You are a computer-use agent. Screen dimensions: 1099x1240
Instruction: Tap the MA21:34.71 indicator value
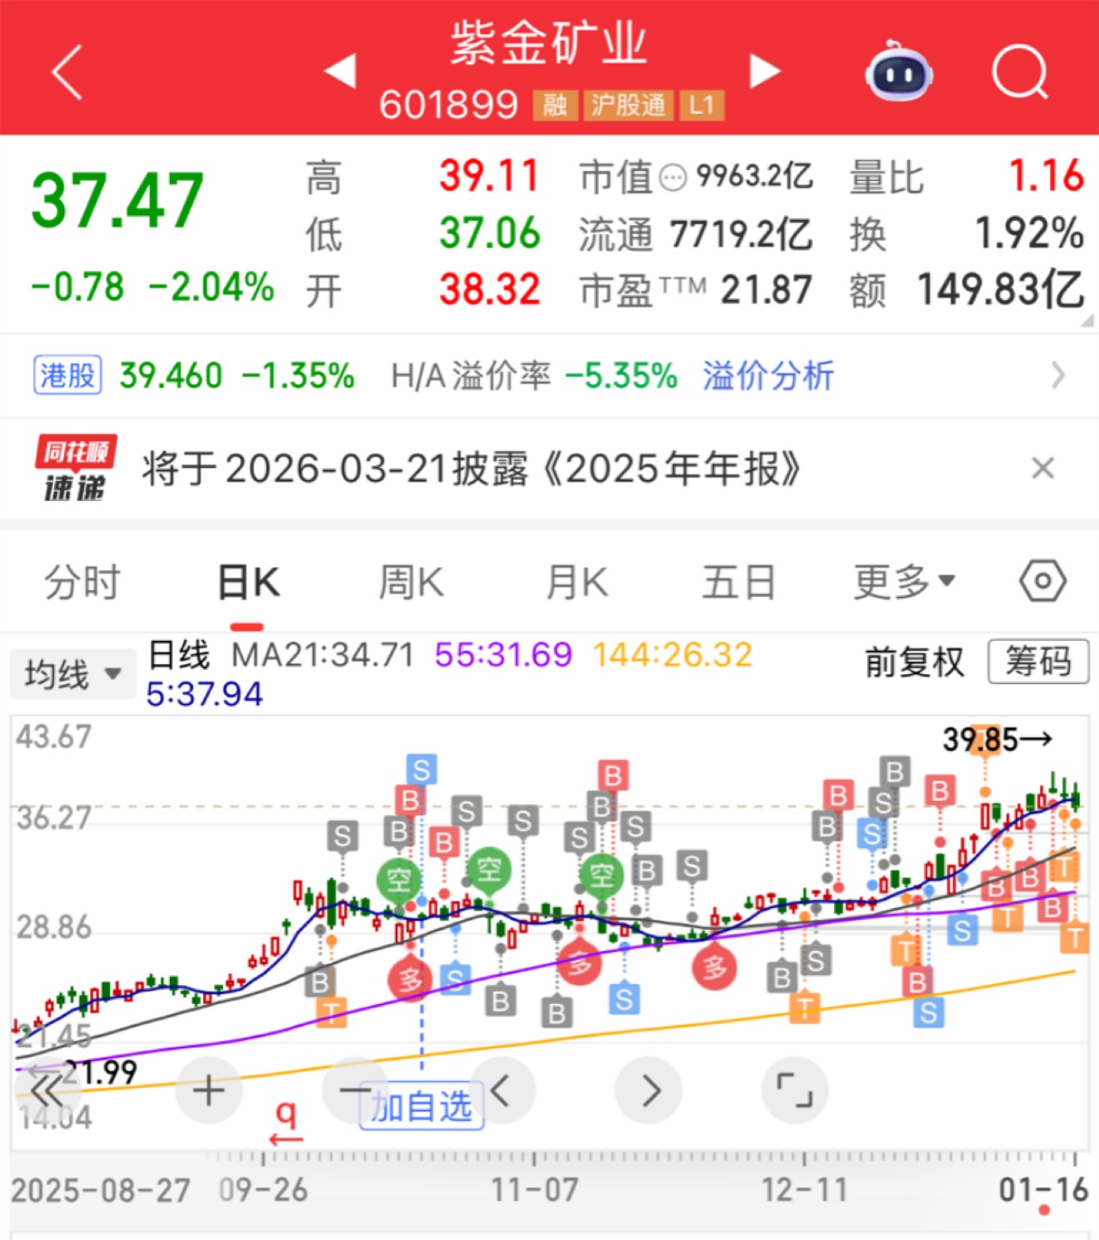click(x=322, y=655)
